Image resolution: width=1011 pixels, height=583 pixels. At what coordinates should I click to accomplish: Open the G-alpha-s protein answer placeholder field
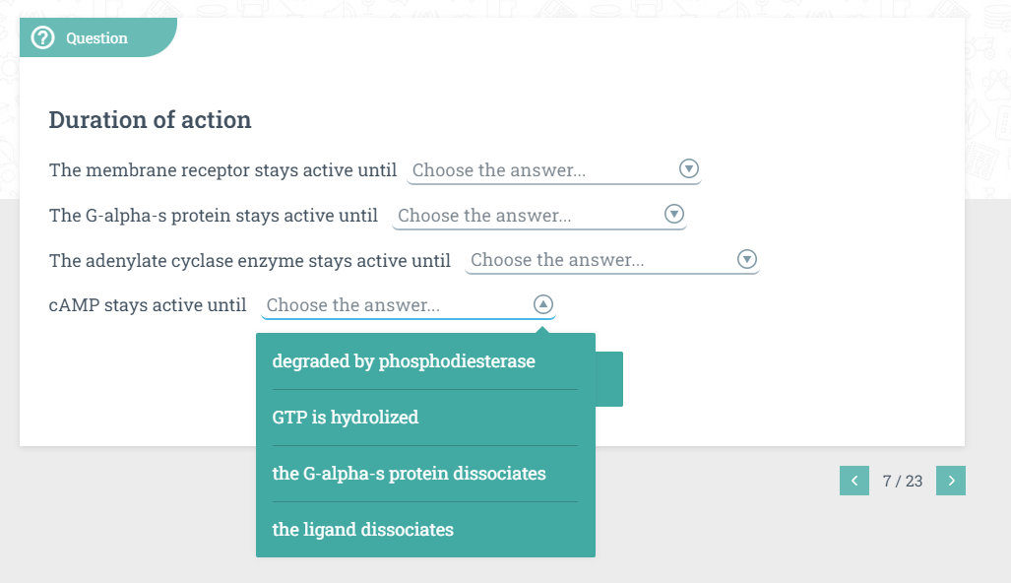tap(484, 216)
